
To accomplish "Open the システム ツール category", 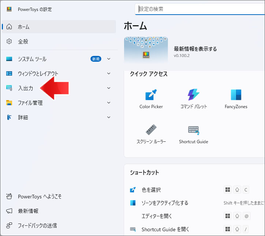I will [59, 59].
